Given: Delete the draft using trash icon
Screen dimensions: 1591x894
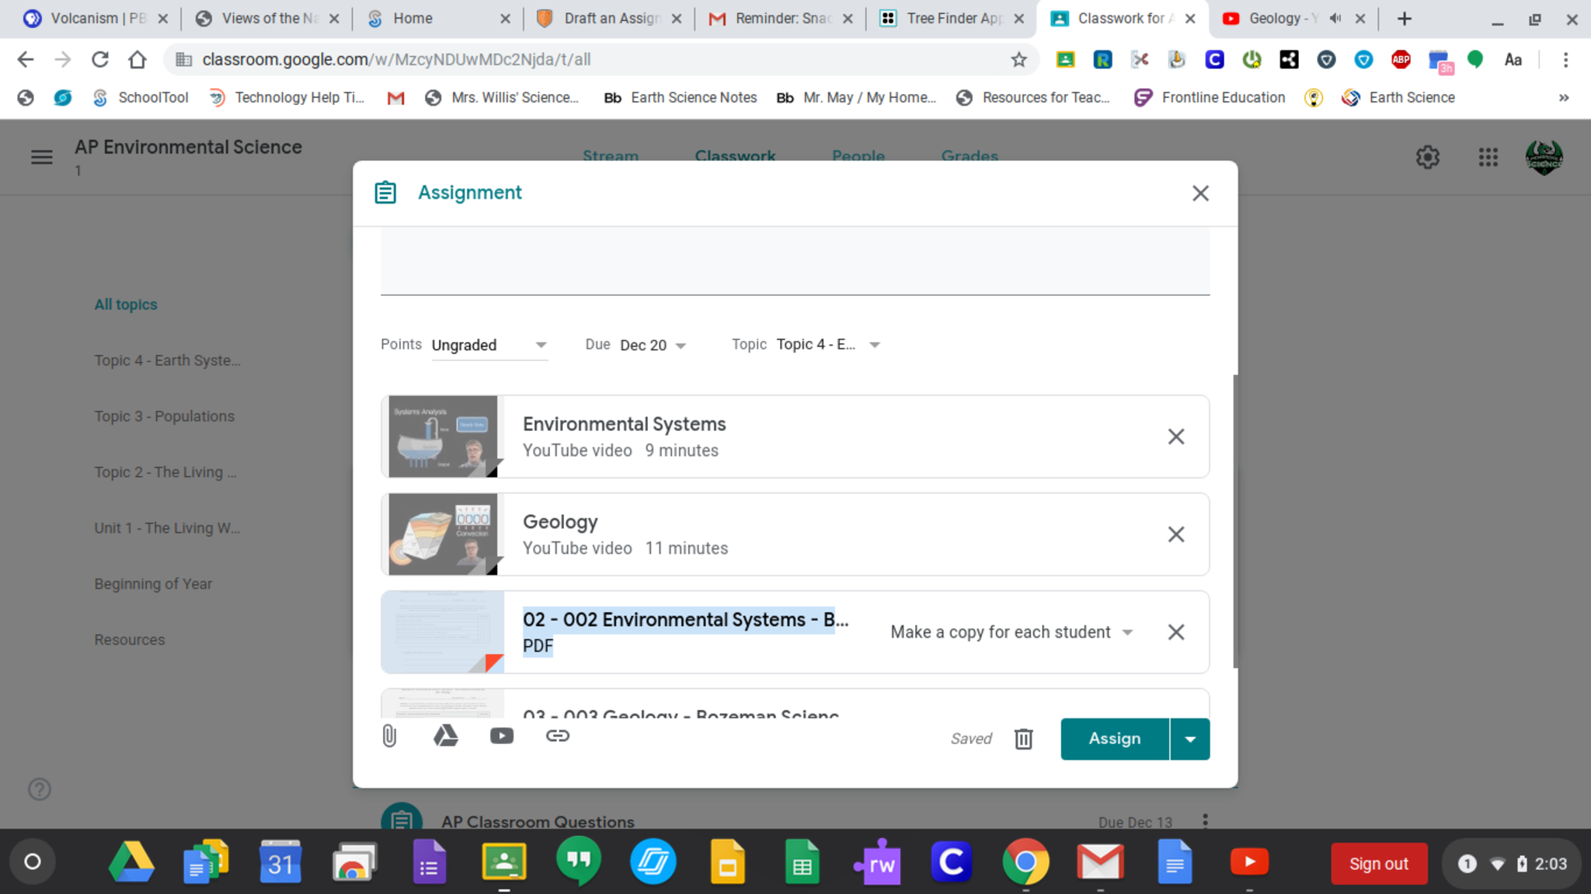Looking at the screenshot, I should click(x=1023, y=739).
